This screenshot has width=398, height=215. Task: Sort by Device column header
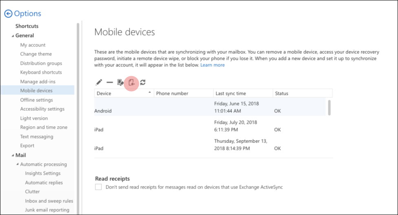coord(124,93)
